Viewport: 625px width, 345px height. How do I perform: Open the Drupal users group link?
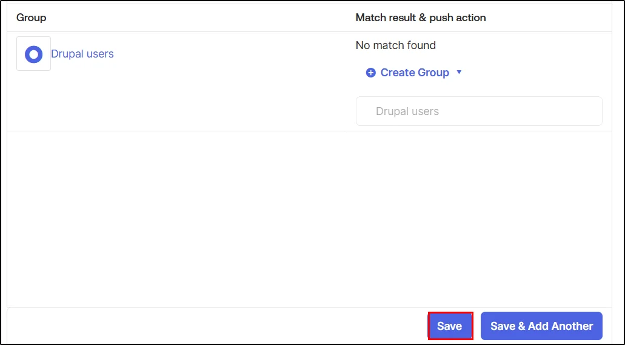point(82,54)
